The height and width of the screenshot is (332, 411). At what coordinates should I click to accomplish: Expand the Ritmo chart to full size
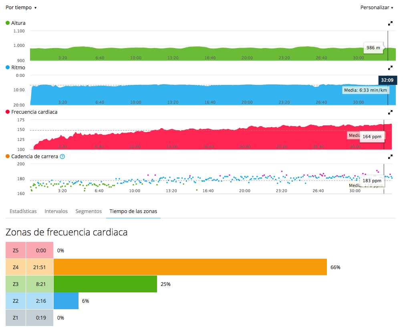click(x=390, y=68)
